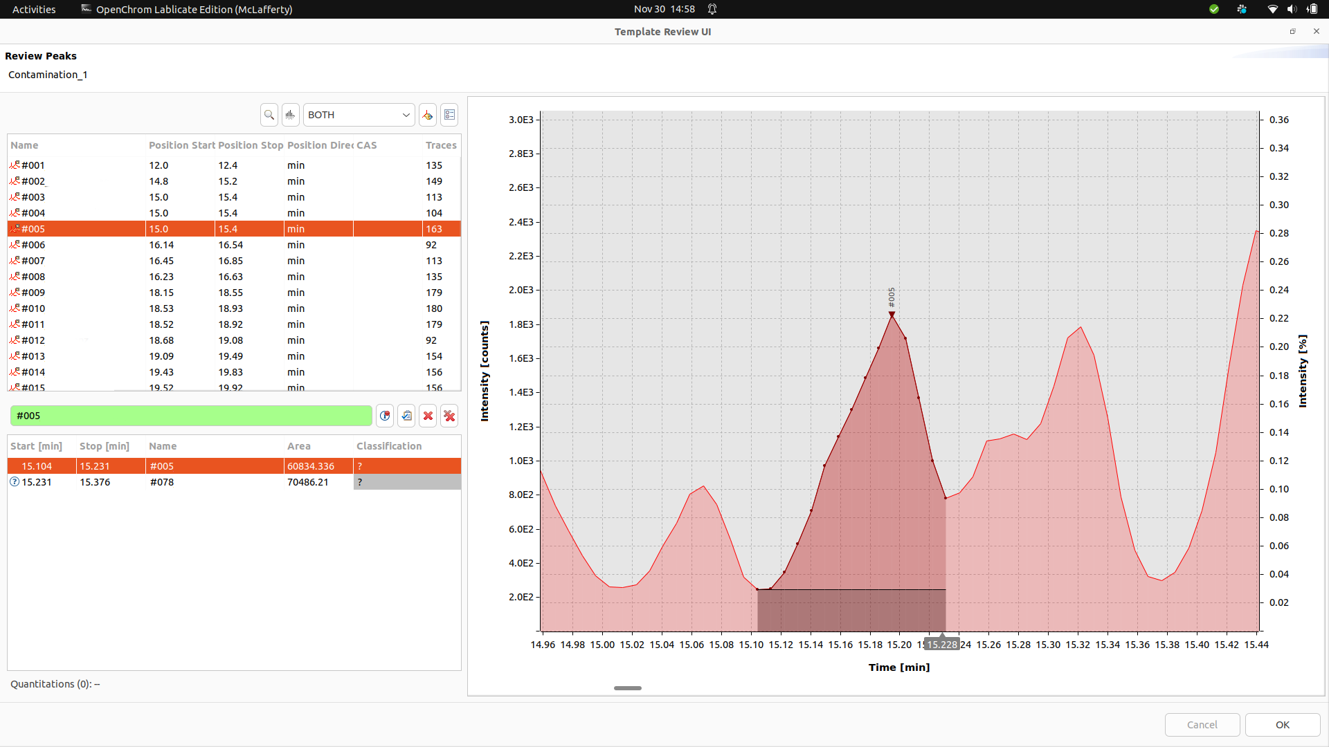Click the peak icon next to #003 row
The height and width of the screenshot is (747, 1329).
(x=15, y=197)
